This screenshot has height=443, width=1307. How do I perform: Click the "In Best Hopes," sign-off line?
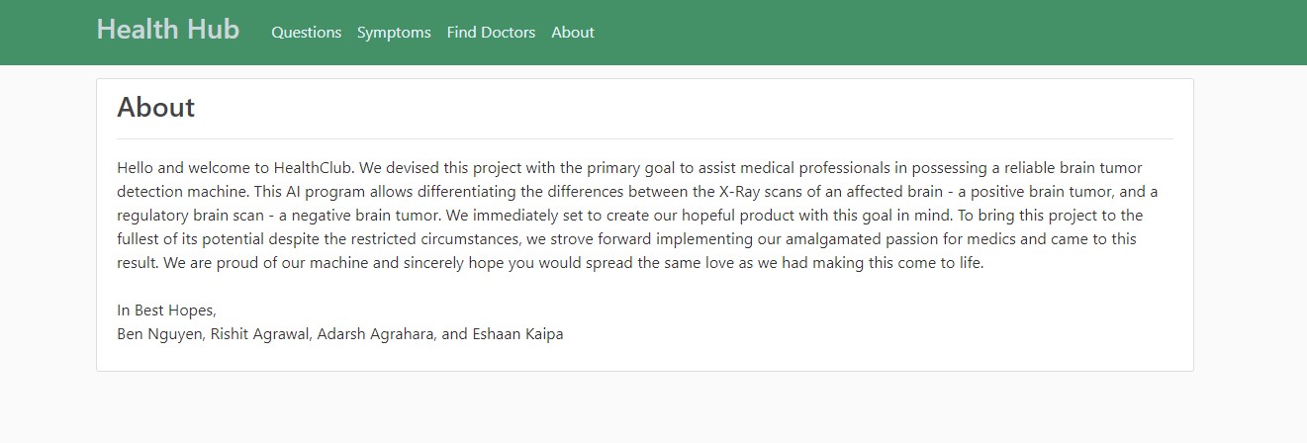coord(166,310)
